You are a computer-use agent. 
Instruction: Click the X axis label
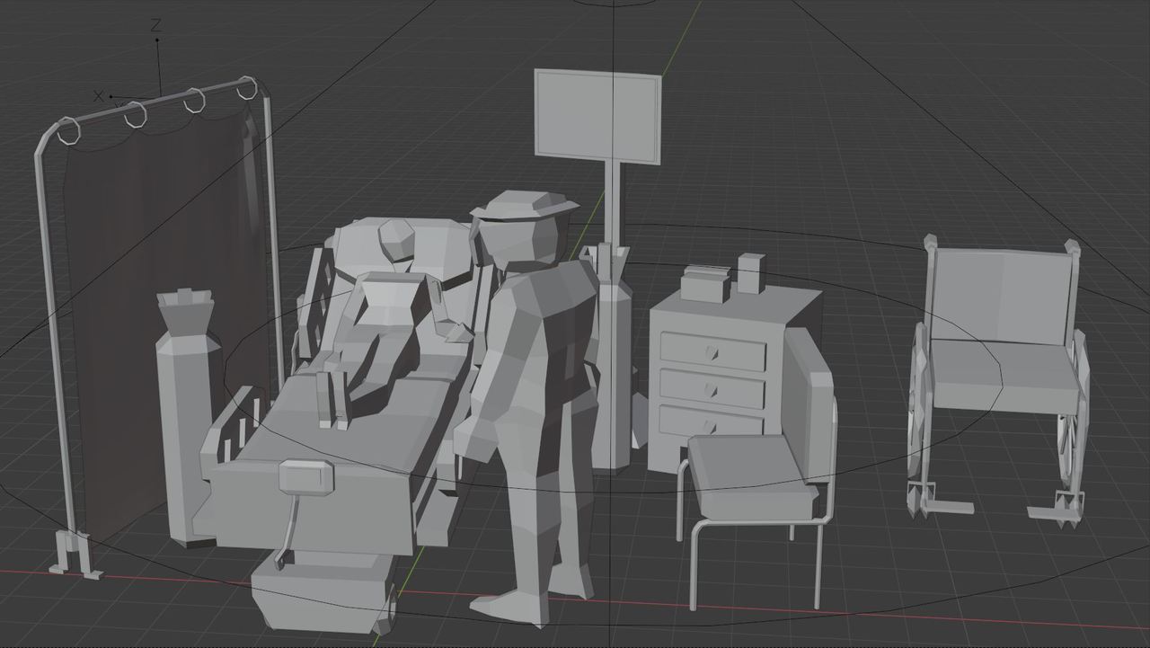coord(99,95)
